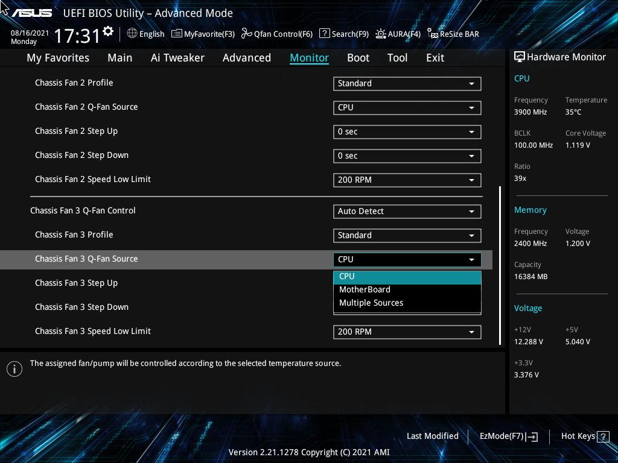Choose MotherBoard as the fan source

pos(407,290)
